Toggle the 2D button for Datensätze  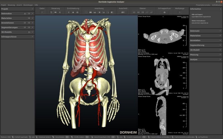pyautogui.click(x=25, y=14)
